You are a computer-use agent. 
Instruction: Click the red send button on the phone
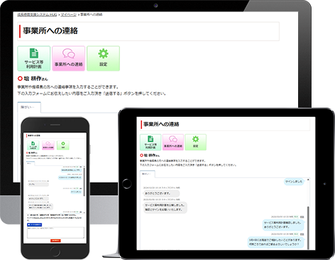pyautogui.click(x=56, y=241)
